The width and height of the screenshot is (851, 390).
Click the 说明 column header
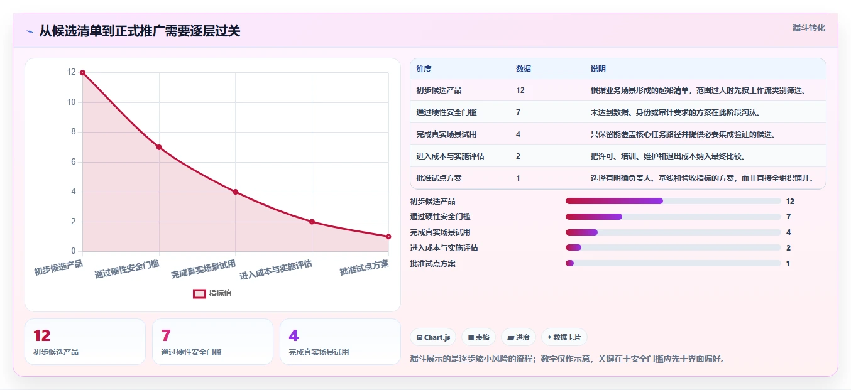point(598,69)
